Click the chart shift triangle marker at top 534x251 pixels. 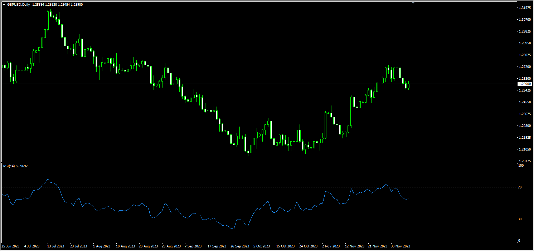click(x=413, y=3)
